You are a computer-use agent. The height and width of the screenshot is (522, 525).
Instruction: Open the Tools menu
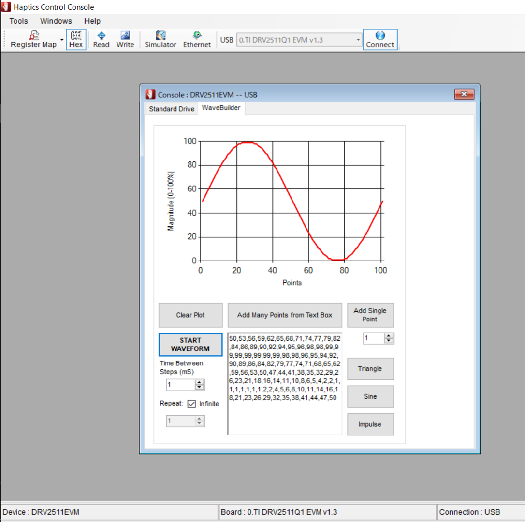coord(18,21)
